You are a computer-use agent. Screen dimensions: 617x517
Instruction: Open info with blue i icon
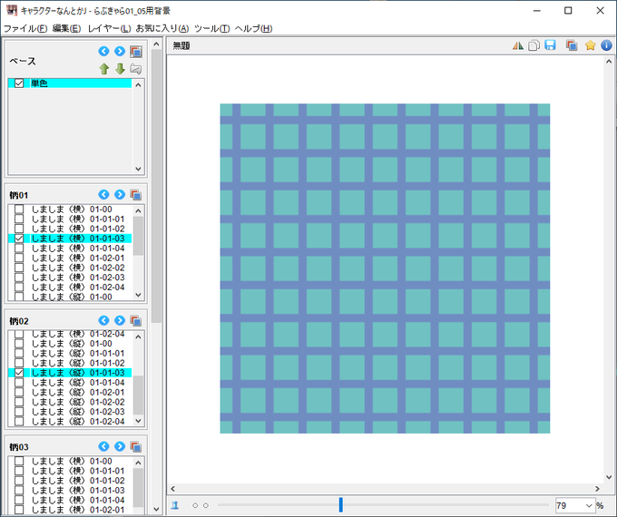point(606,45)
